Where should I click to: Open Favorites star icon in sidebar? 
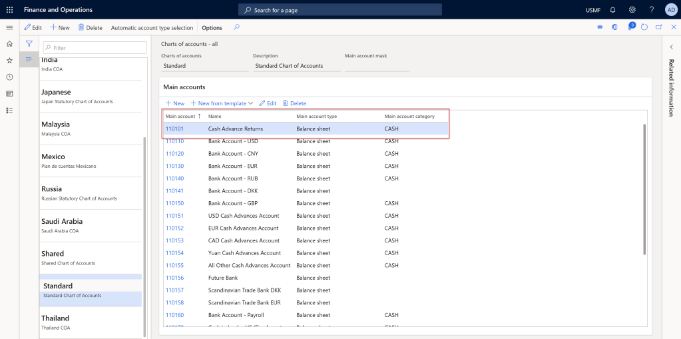click(9, 60)
